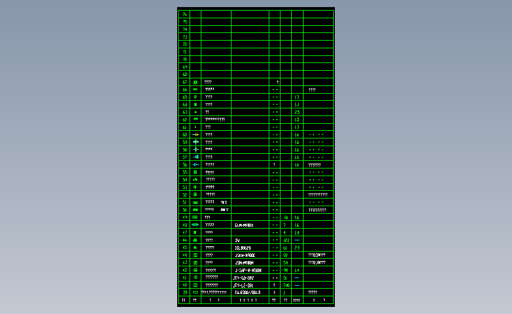Click the cyan crosshair symbol in row 58

[195, 150]
